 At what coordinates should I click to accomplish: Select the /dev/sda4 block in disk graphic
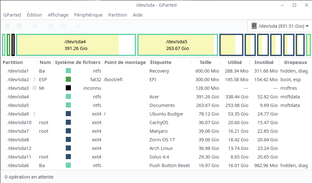[x=76, y=45]
